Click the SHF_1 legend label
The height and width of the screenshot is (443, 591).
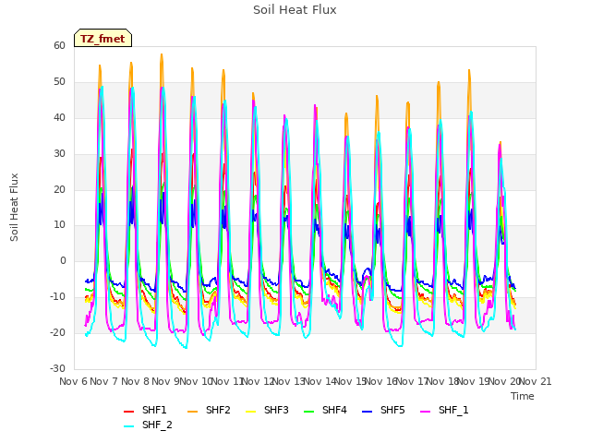(453, 410)
